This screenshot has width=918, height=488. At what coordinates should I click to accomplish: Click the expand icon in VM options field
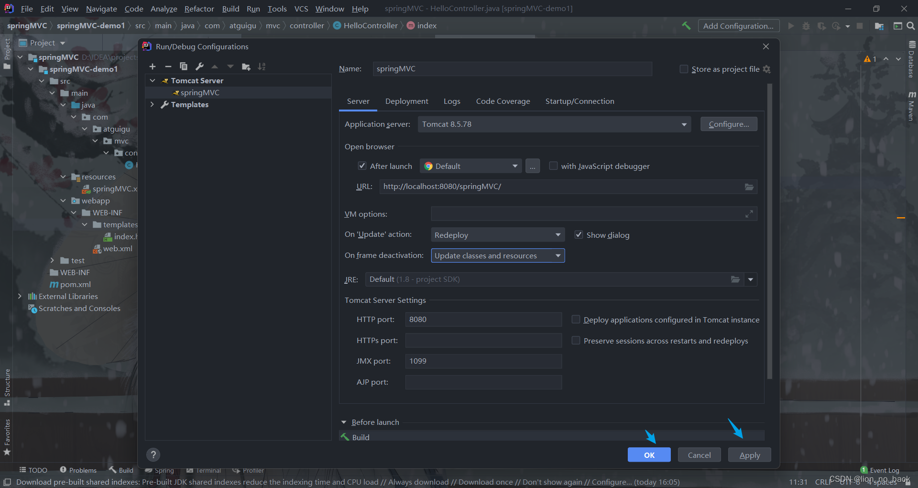pos(749,214)
